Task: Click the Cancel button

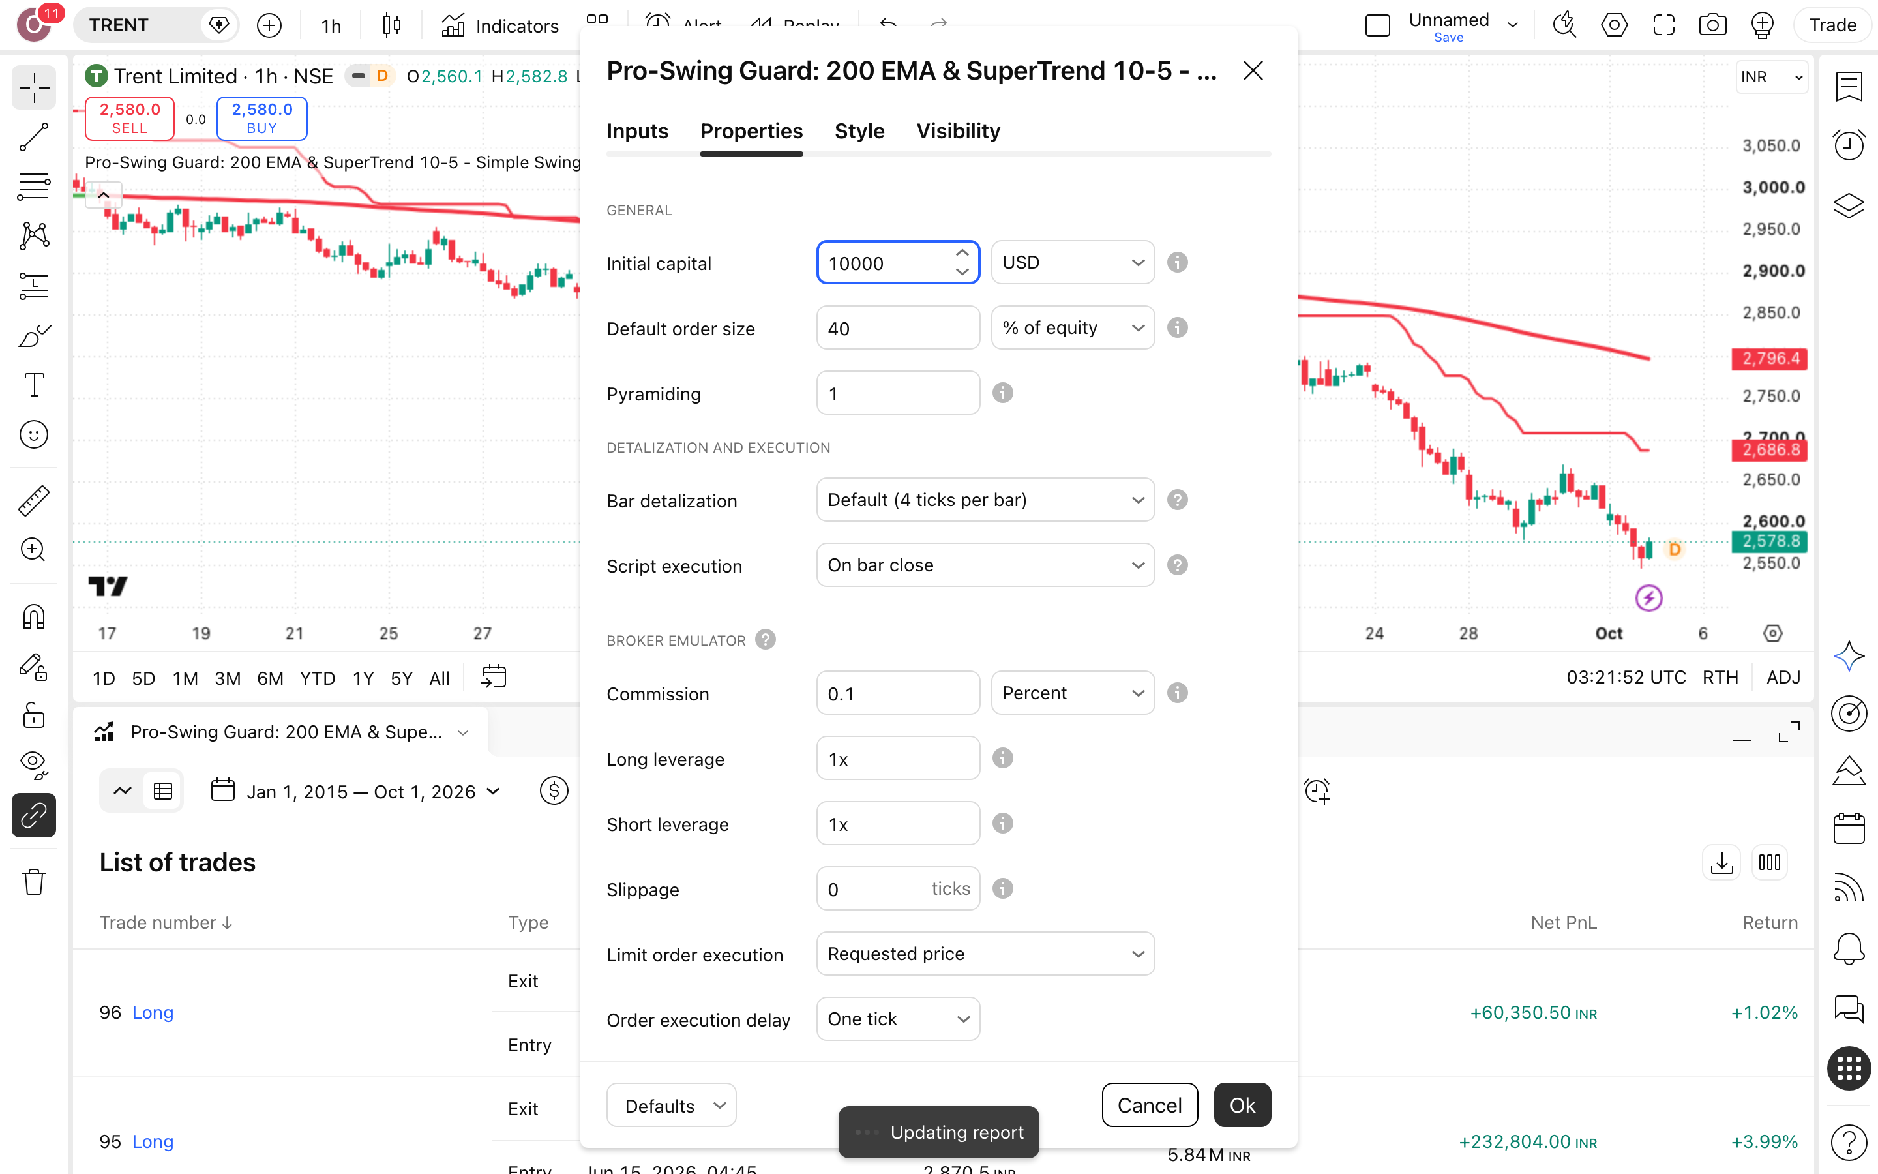Action: [1150, 1105]
